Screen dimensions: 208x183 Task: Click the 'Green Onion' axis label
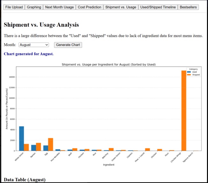(116, 157)
